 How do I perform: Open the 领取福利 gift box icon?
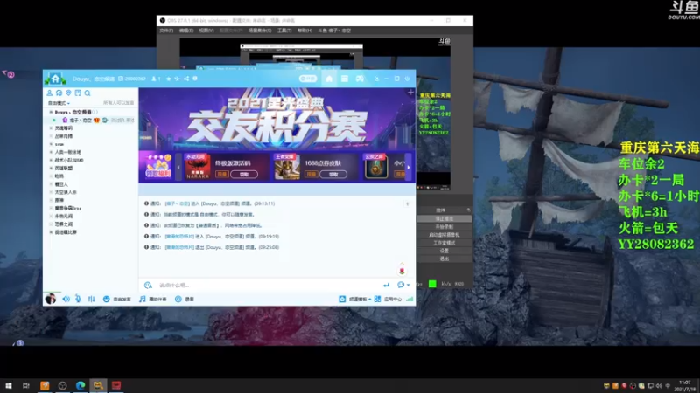(x=158, y=166)
